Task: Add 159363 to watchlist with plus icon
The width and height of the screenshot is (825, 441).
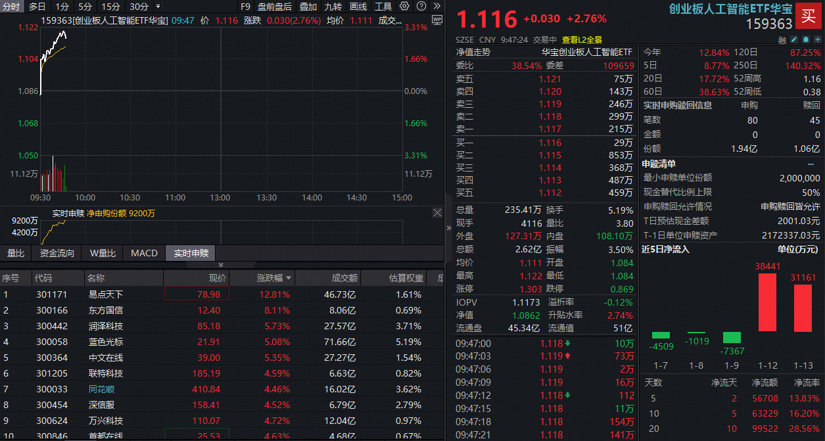Action: [818, 39]
